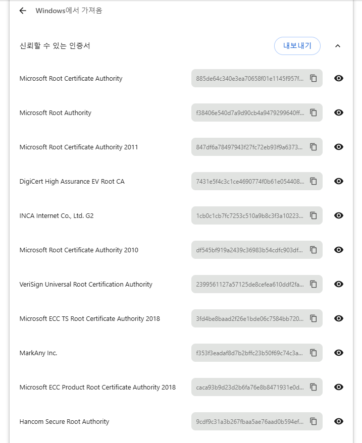Image resolution: width=362 pixels, height=443 pixels.
Task: Click the 내보내기 export button
Action: [297, 46]
